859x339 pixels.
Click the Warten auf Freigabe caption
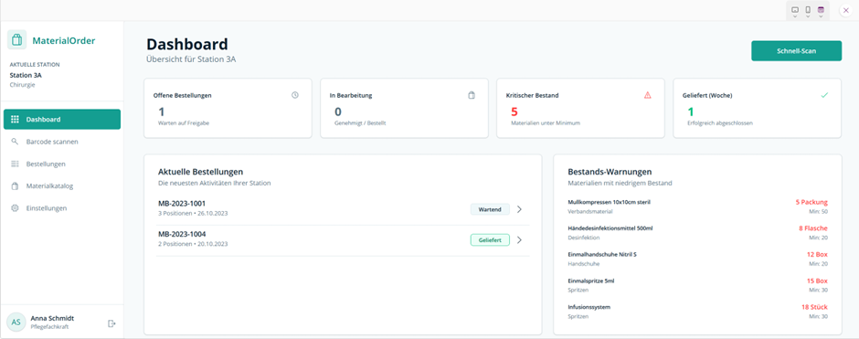[184, 123]
